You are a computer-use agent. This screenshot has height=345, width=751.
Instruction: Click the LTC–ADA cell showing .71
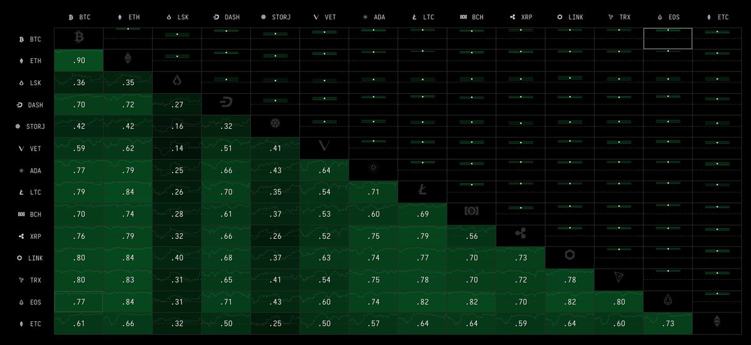click(x=374, y=192)
